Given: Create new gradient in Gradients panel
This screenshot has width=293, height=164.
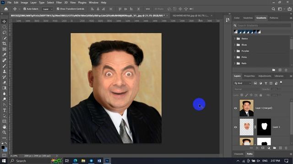Looking at the screenshot, I should point(280,70).
